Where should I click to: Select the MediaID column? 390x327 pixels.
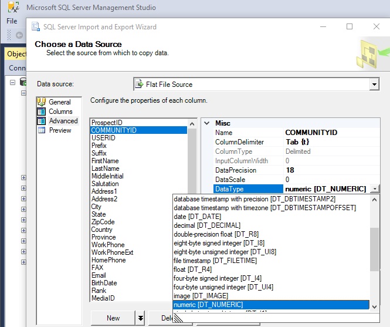(x=103, y=298)
